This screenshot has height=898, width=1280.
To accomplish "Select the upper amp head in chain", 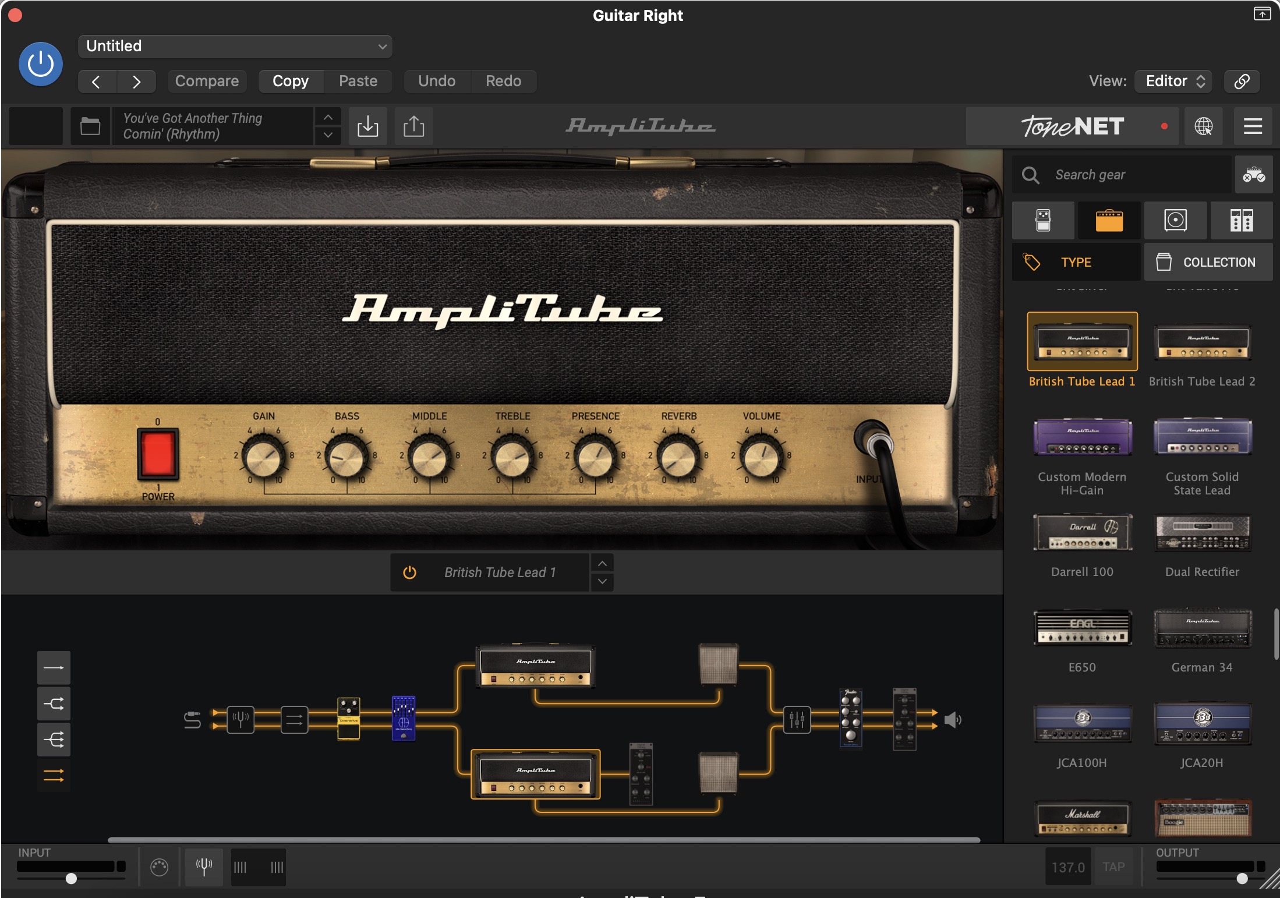I will click(536, 666).
